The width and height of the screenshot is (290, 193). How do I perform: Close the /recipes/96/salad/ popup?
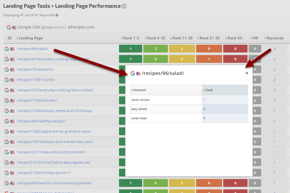point(247,73)
